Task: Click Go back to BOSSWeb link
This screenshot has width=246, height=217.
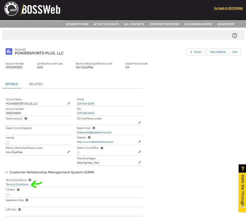Action: (228, 8)
